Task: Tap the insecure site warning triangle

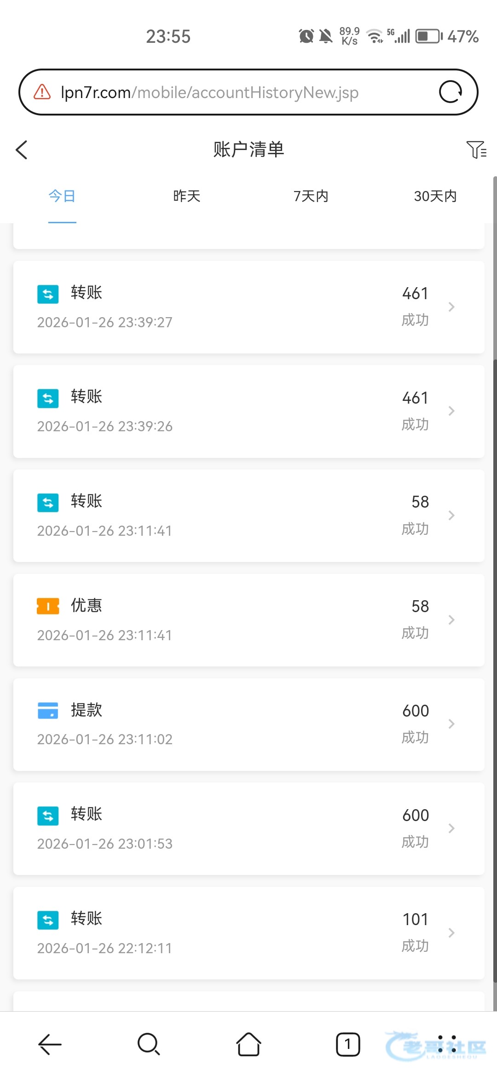Action: pyautogui.click(x=42, y=92)
